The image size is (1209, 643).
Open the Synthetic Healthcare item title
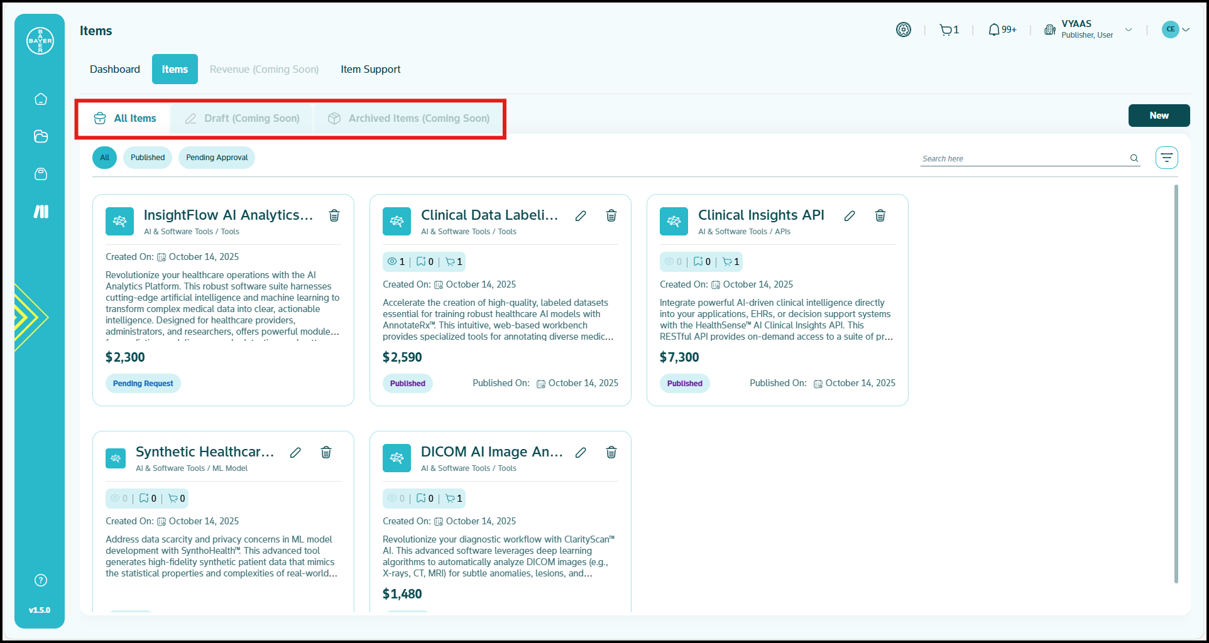pyautogui.click(x=205, y=452)
